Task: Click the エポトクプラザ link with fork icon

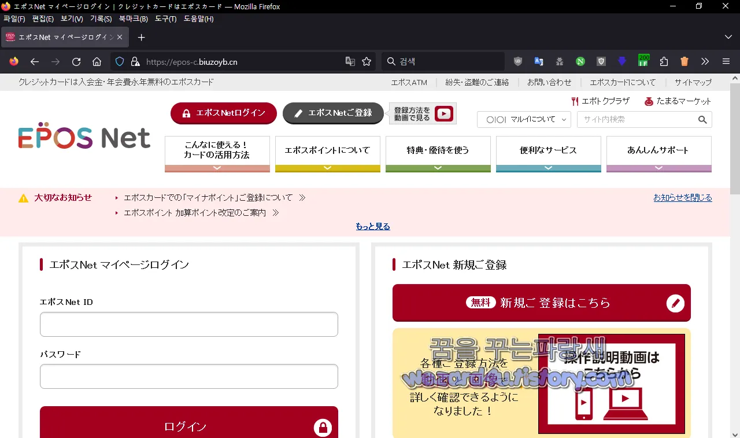Action: pyautogui.click(x=600, y=101)
